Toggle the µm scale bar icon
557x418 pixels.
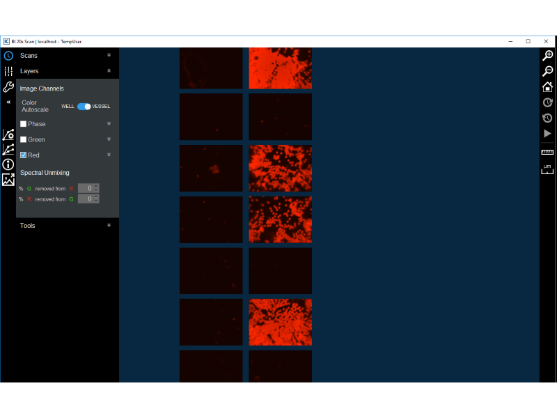pos(547,169)
